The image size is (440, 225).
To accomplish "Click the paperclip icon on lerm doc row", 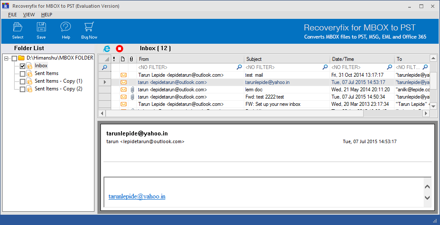I will (132, 90).
